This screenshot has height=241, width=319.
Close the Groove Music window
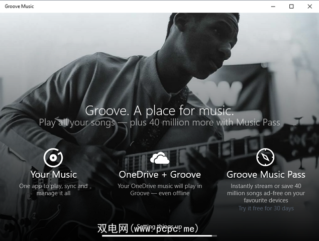[x=309, y=7]
